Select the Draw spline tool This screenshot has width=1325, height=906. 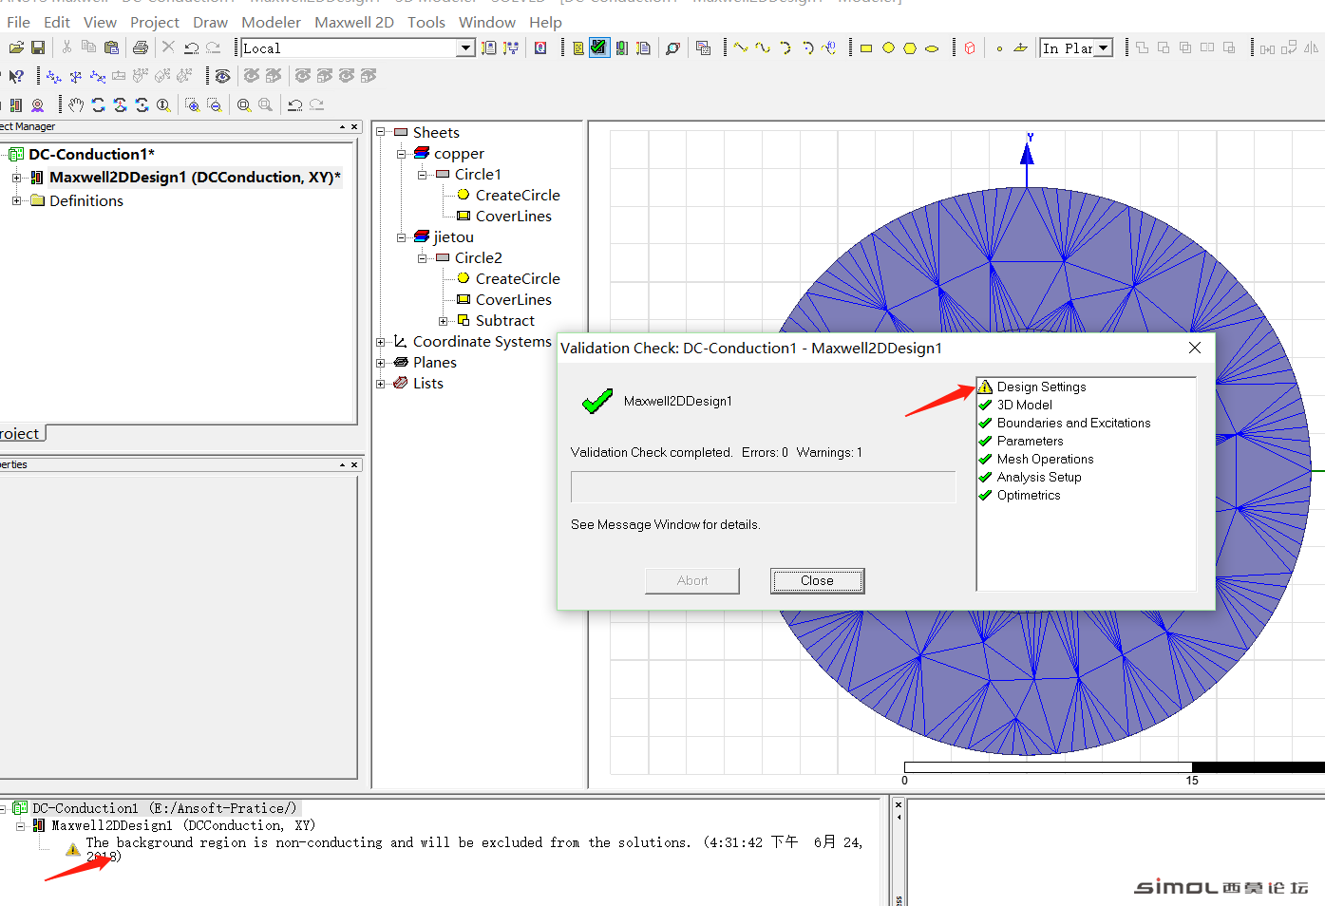pos(763,47)
